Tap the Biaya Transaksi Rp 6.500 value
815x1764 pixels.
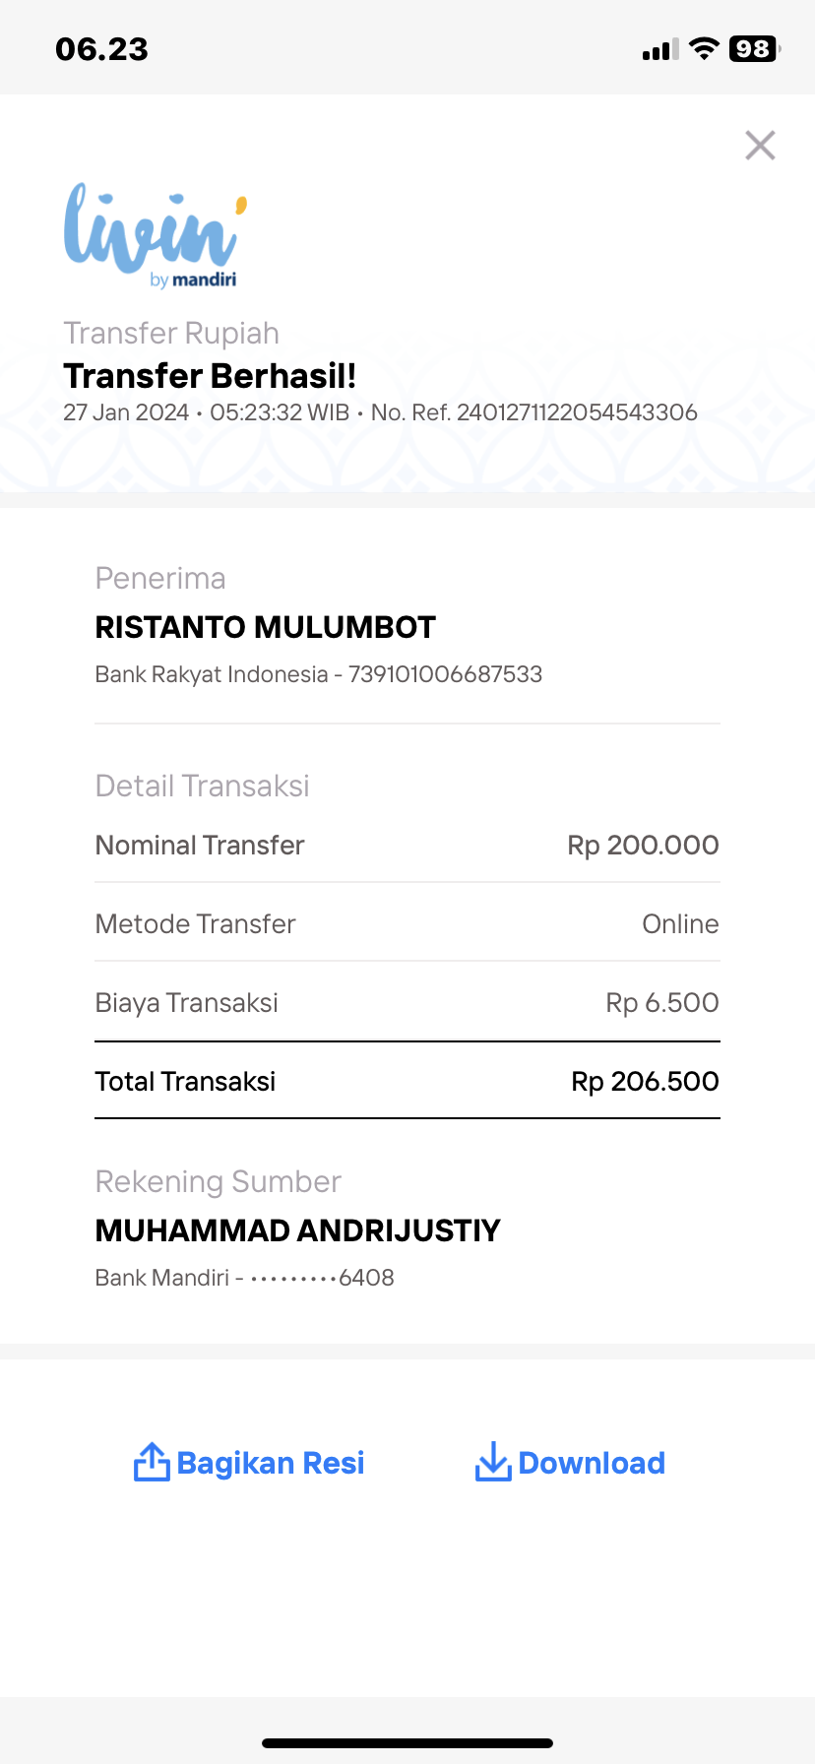pos(662,1003)
